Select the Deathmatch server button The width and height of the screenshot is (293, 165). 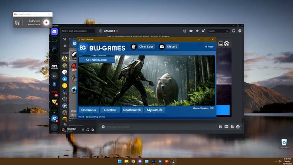tap(132, 110)
